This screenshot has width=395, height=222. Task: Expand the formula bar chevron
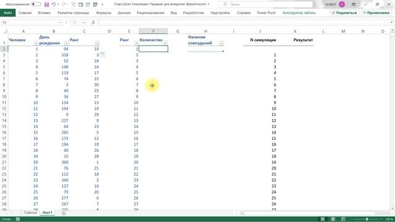click(391, 22)
